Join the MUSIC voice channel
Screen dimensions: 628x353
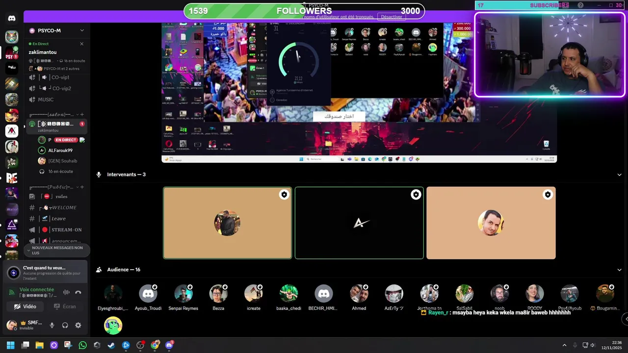[x=56, y=100]
